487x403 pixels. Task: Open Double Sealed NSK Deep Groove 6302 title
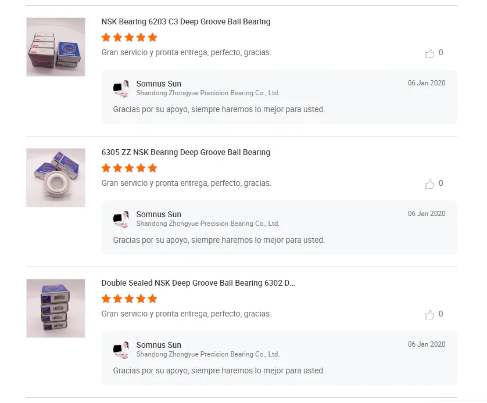point(198,283)
